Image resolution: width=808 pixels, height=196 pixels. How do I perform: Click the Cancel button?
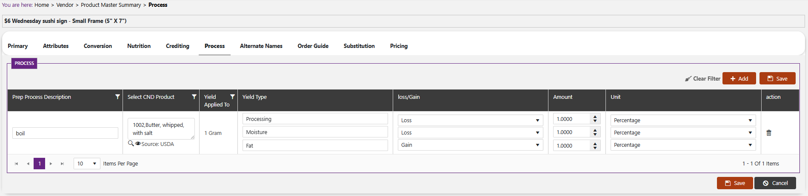pyautogui.click(x=775, y=183)
